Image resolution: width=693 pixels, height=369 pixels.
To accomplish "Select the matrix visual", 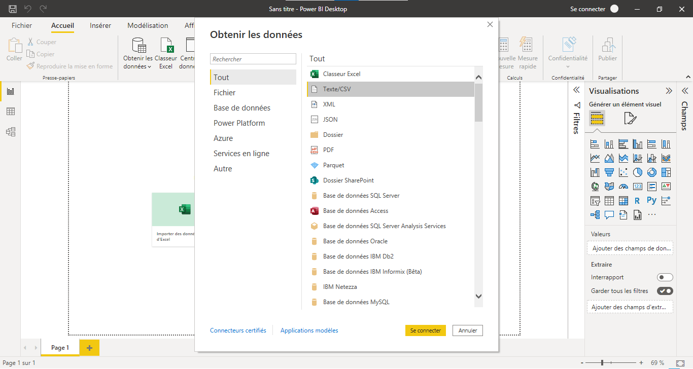I will click(623, 201).
